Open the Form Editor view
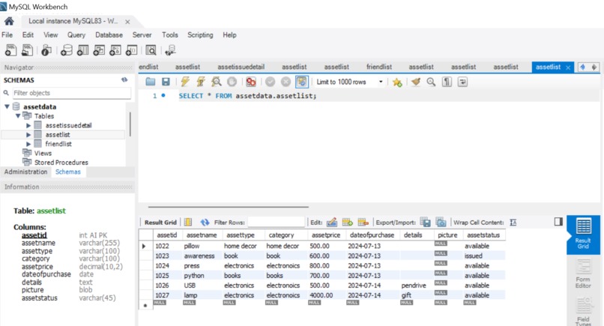The image size is (604, 326). [x=583, y=274]
